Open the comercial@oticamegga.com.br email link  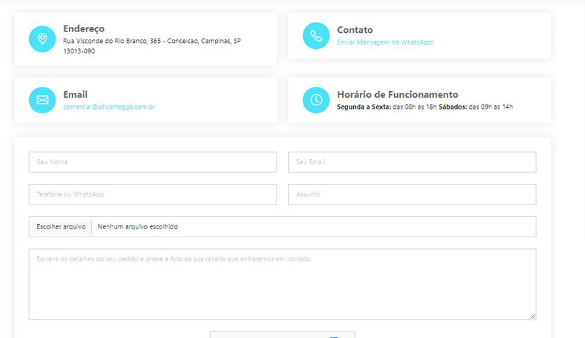(109, 107)
